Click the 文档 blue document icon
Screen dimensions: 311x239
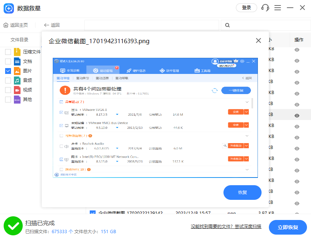pyautogui.click(x=17, y=61)
